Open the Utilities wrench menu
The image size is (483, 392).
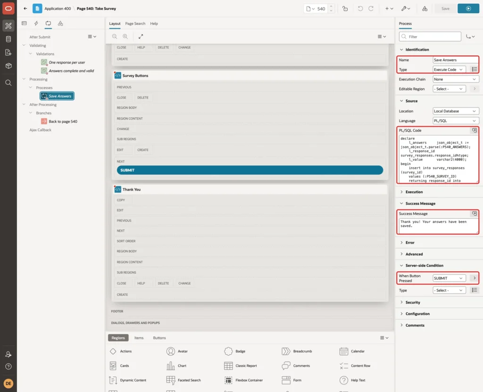(x=406, y=8)
